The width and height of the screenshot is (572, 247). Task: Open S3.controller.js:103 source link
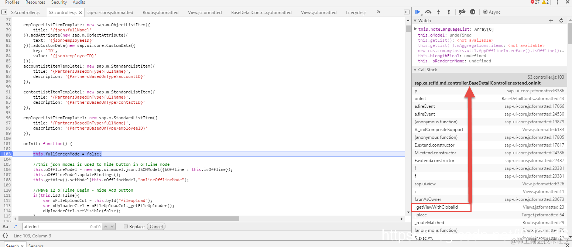(x=546, y=77)
